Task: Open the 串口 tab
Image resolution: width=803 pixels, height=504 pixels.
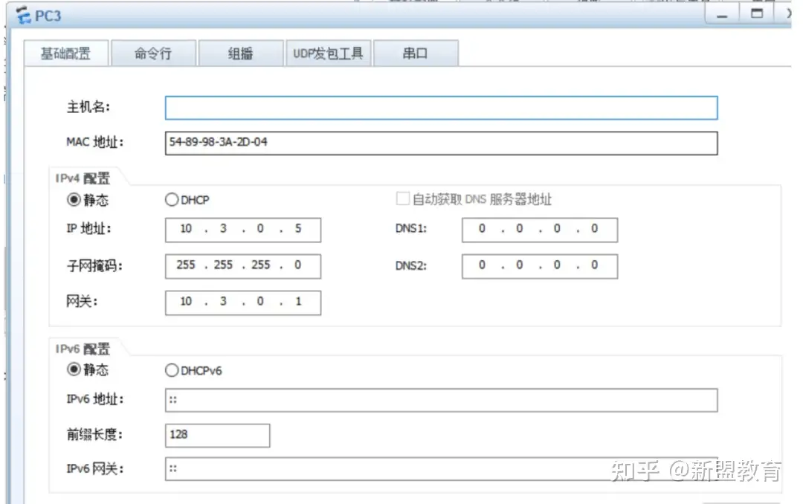Action: click(x=415, y=54)
